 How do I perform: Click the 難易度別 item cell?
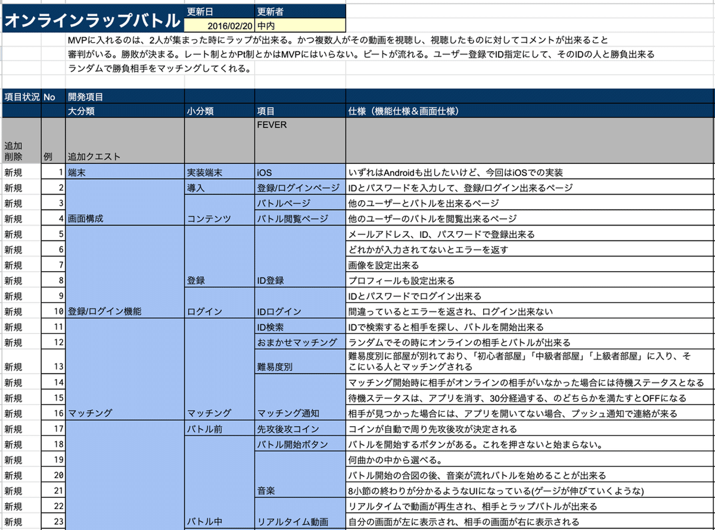click(x=300, y=362)
